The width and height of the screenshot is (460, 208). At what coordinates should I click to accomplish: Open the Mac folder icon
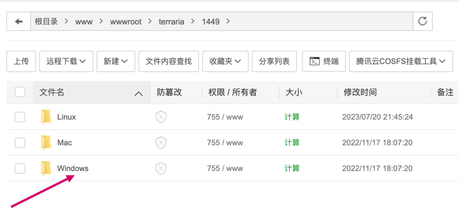(x=46, y=143)
